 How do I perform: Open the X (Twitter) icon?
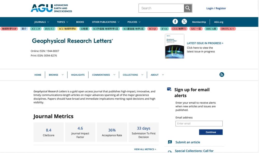point(184,22)
